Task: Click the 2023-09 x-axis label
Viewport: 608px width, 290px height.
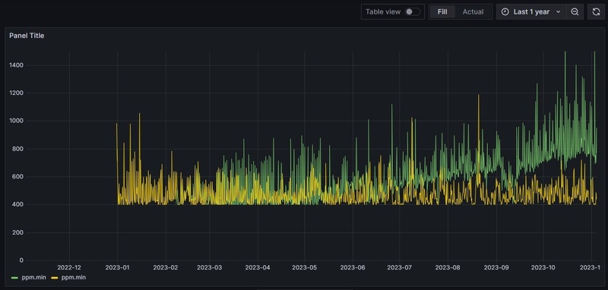Action: pos(496,267)
